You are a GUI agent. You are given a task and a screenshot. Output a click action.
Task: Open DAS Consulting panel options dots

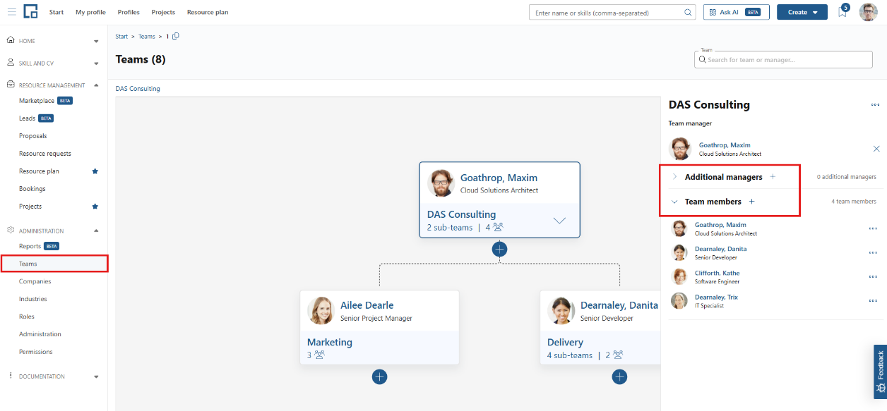875,105
